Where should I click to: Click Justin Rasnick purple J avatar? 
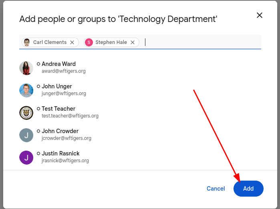click(x=26, y=158)
